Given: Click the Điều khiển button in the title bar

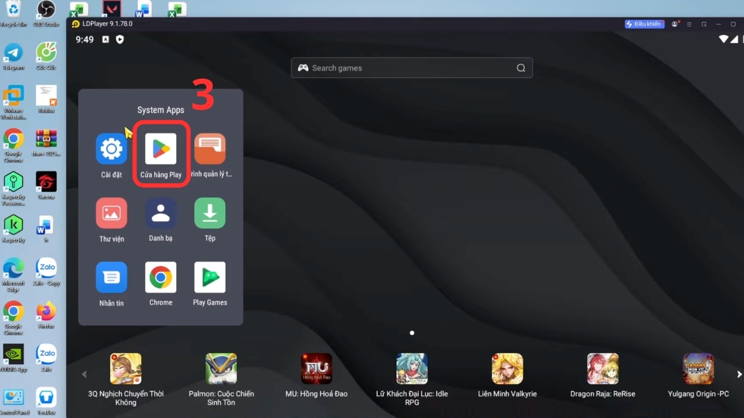Looking at the screenshot, I should click(645, 24).
